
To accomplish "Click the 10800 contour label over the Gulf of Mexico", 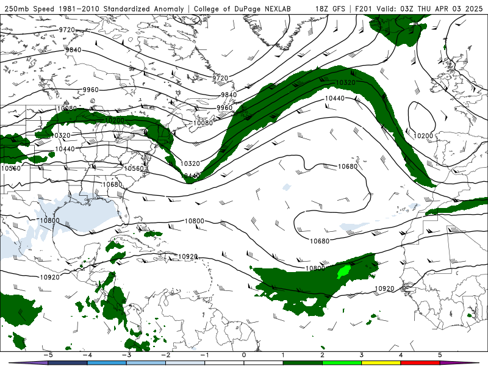I will 50,220.
